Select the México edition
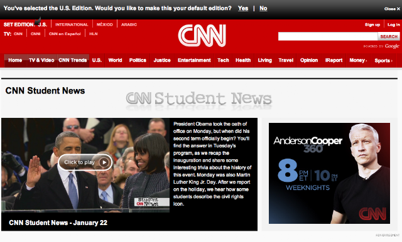This screenshot has height=242, width=402. pyautogui.click(x=104, y=24)
